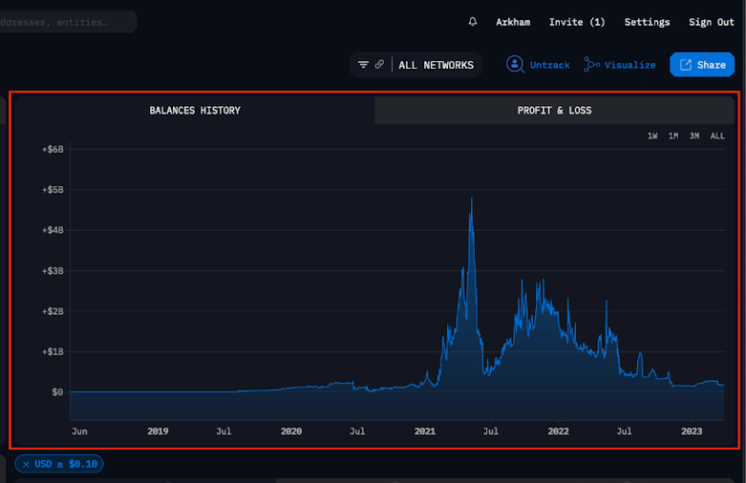Click the 2021 peak on the balance chart

471,199
